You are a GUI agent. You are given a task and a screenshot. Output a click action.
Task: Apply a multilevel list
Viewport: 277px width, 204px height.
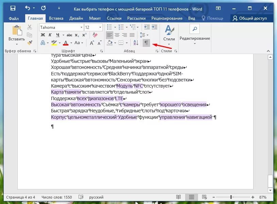pyautogui.click(x=132, y=27)
